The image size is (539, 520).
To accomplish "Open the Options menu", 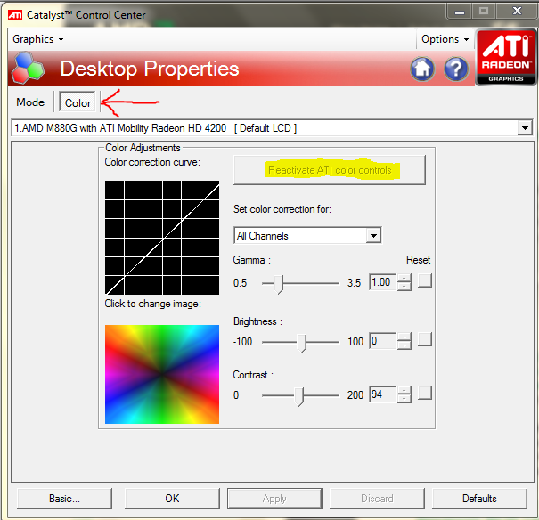I will (444, 39).
